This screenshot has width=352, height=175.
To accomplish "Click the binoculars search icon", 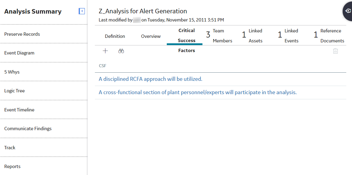I will point(121,51).
